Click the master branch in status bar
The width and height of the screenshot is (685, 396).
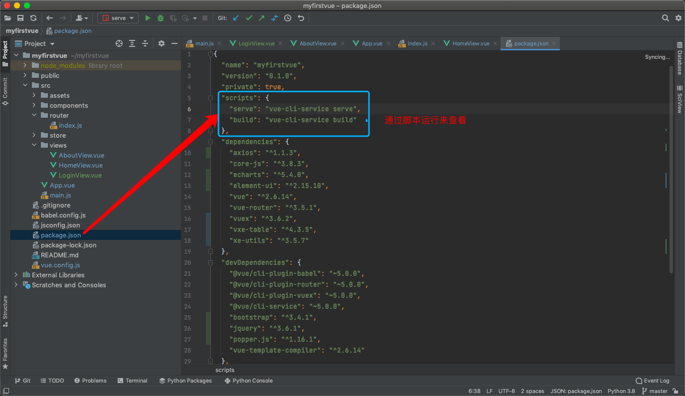(x=655, y=391)
